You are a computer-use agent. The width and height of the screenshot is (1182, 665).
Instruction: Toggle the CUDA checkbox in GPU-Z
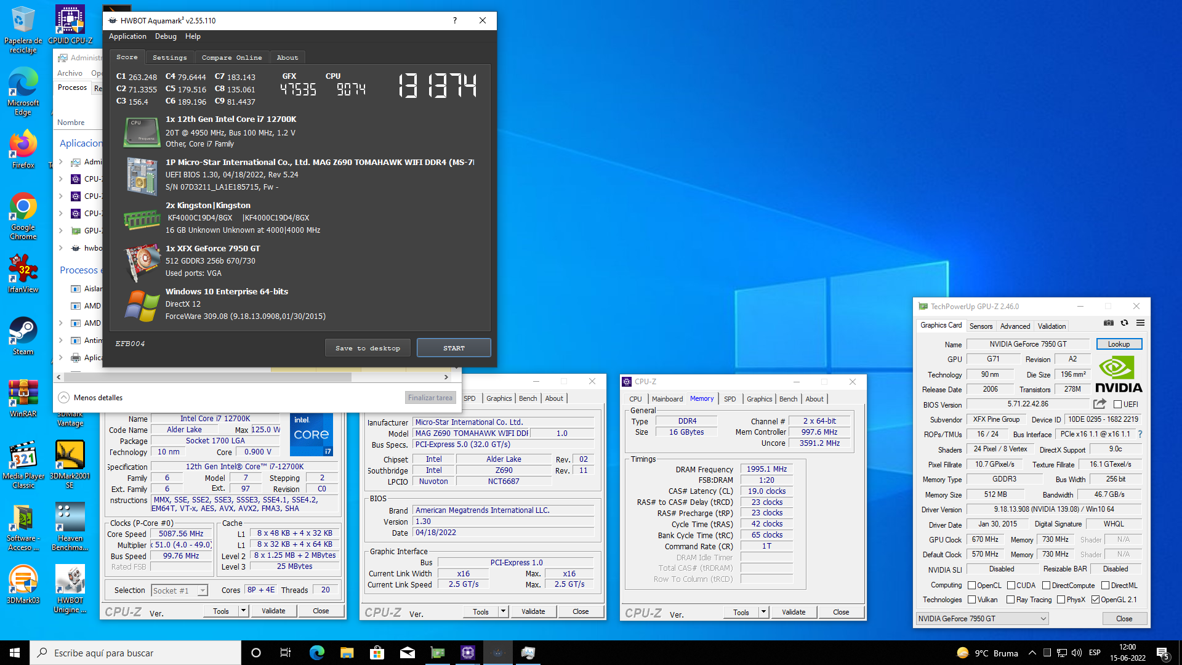(x=1011, y=586)
